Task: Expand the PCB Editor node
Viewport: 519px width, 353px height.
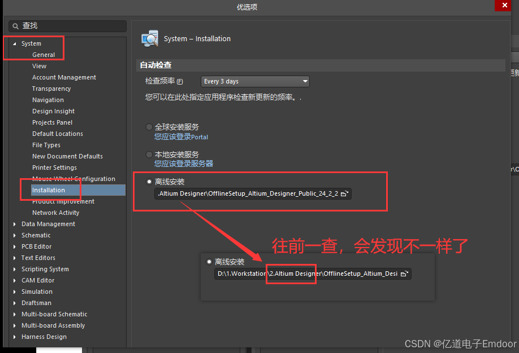Action: coord(14,246)
